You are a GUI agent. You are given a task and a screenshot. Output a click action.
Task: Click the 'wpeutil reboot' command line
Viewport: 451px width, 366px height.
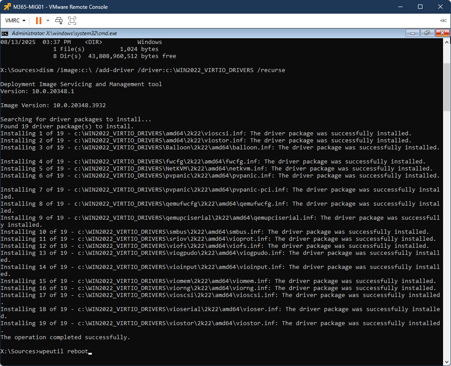(x=46, y=352)
